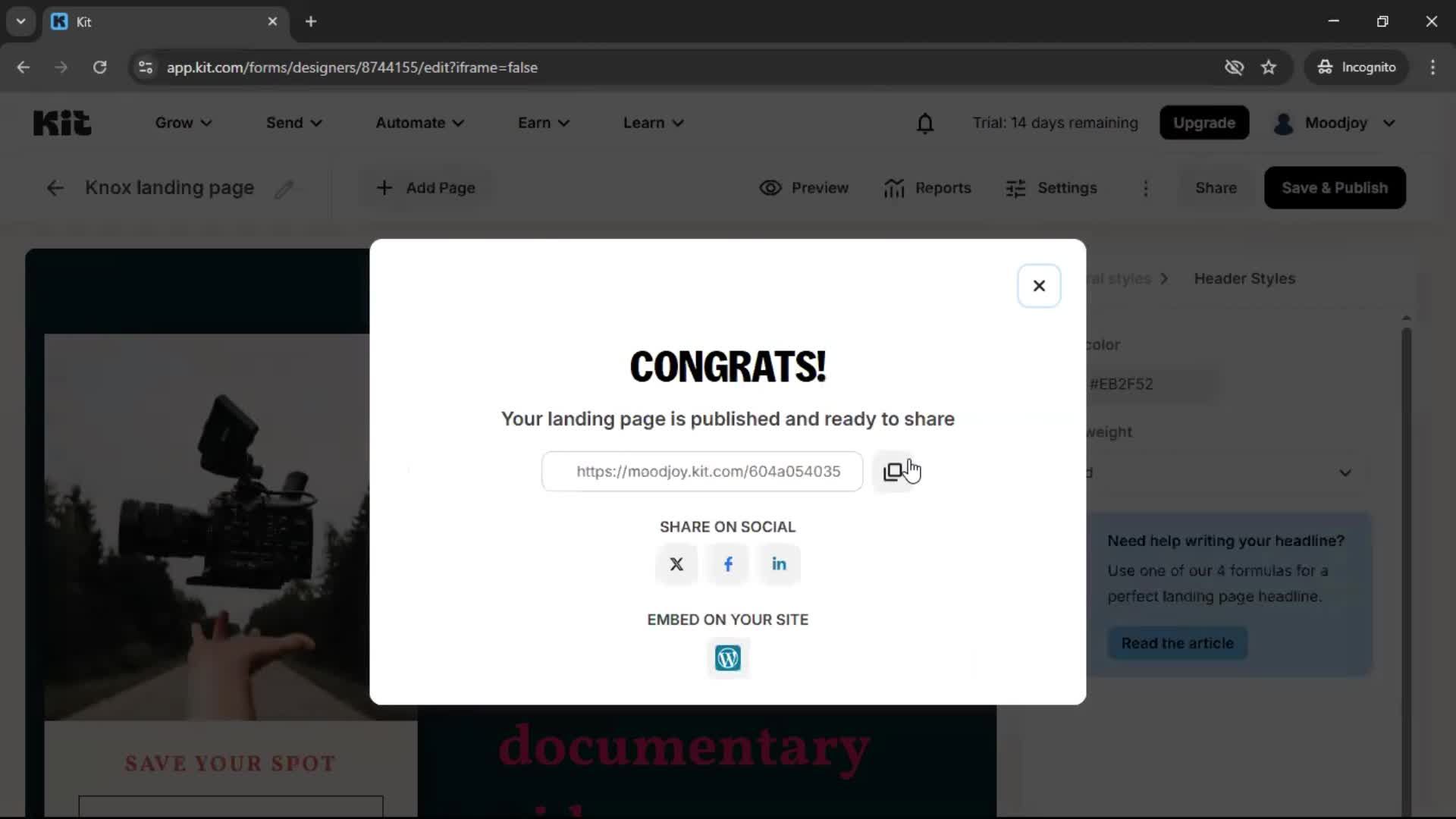Image resolution: width=1456 pixels, height=819 pixels.
Task: Expand the Moodjoy account menu
Action: [1335, 122]
